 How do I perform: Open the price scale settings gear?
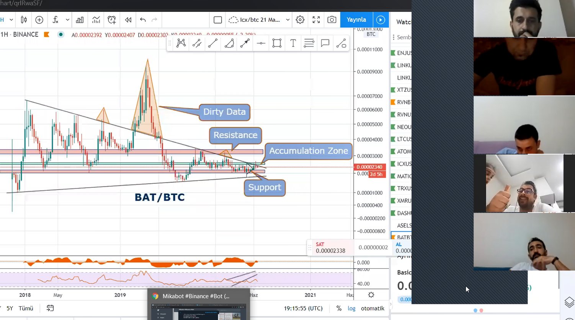pyautogui.click(x=371, y=295)
